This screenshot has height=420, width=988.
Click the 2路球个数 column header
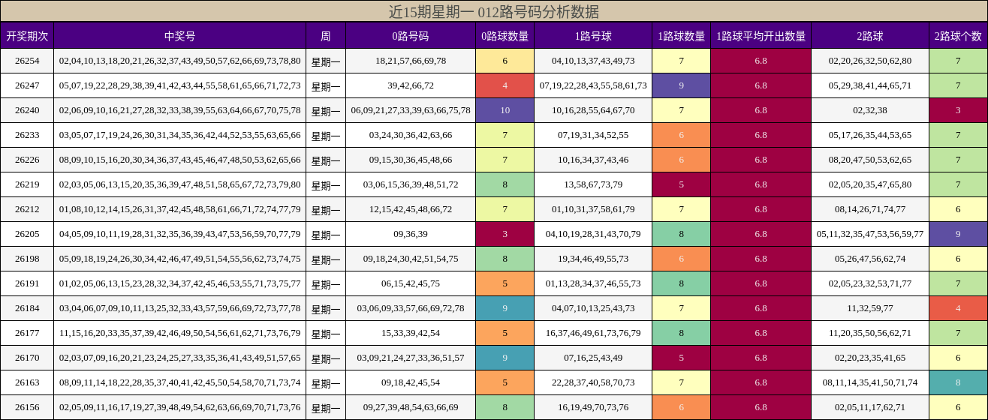[x=958, y=36]
